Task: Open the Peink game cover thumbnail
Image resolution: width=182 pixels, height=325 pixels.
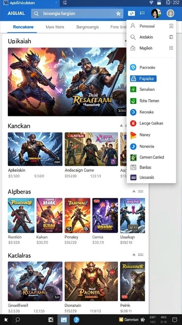Action: pyautogui.click(x=133, y=281)
